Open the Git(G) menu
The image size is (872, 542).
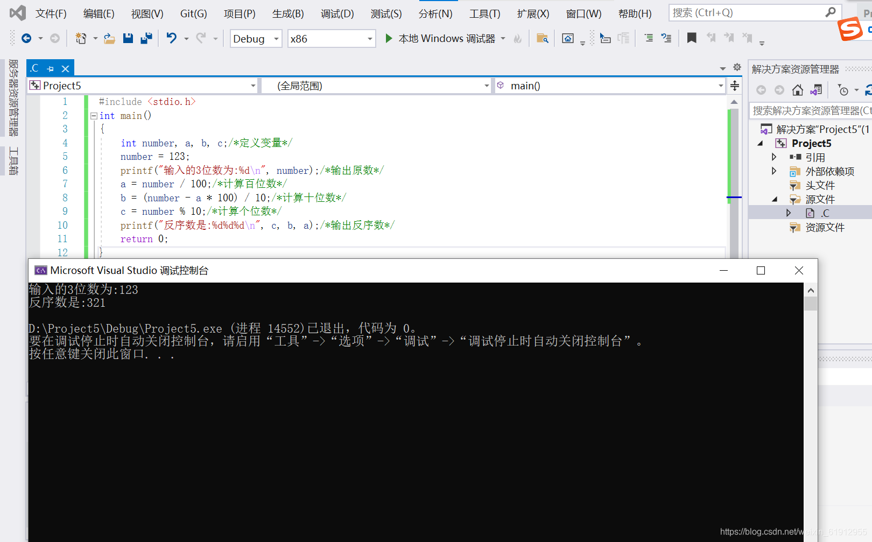click(x=194, y=14)
